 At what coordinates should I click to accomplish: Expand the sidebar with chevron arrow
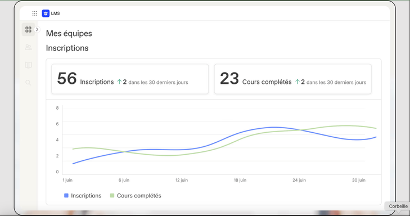(37, 29)
